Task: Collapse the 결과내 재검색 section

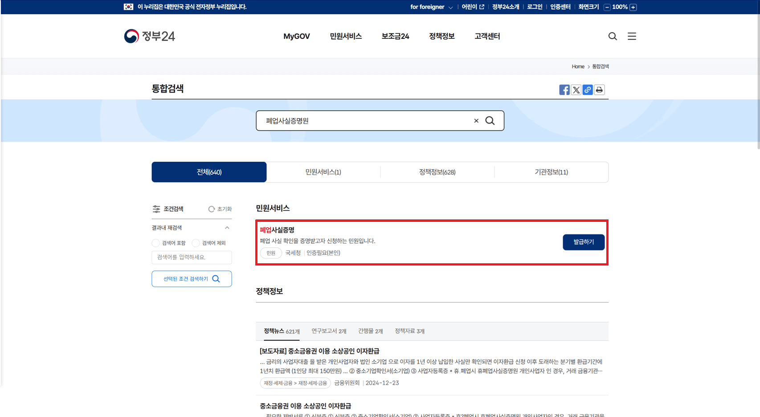Action: (x=227, y=228)
